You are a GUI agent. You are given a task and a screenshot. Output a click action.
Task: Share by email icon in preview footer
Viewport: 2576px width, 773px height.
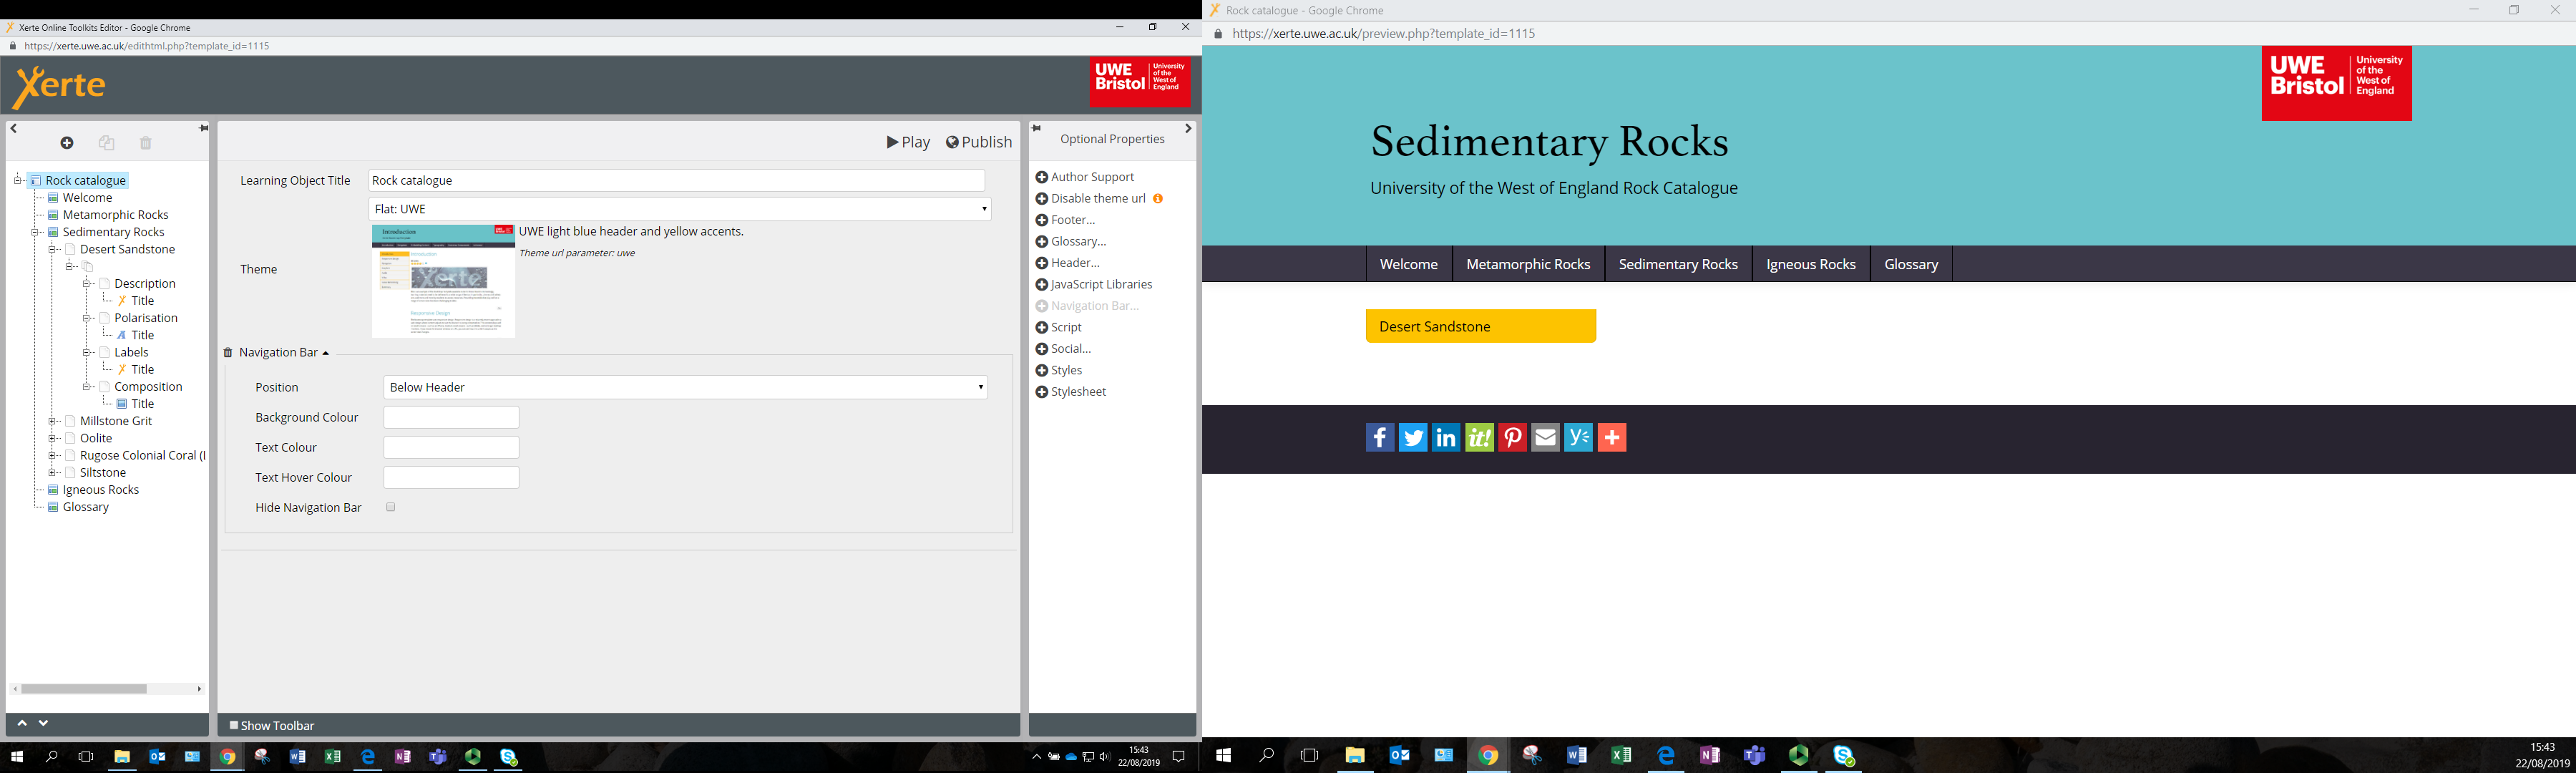[1545, 437]
